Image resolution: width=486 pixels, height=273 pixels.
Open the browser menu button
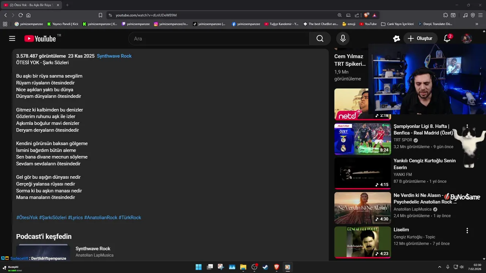point(480,15)
